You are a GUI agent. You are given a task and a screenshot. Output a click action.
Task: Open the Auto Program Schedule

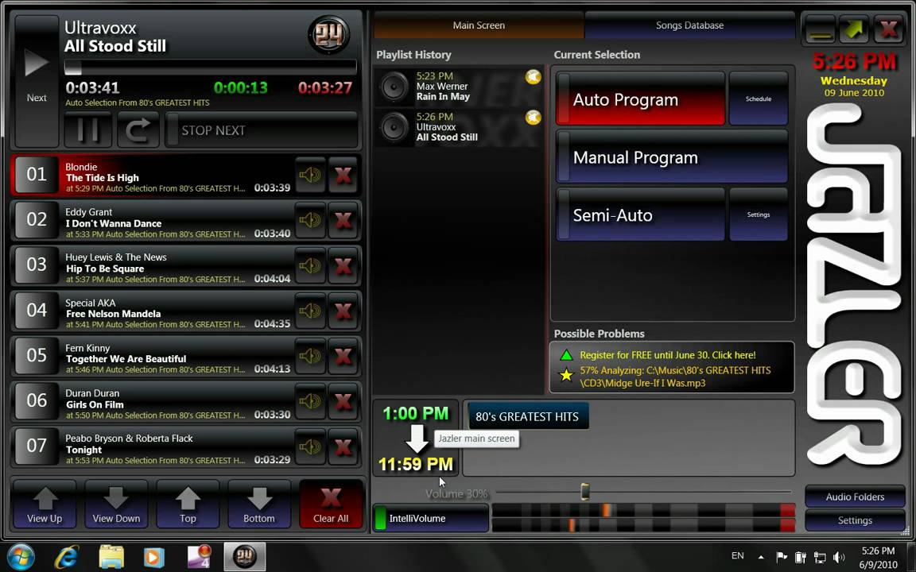pos(759,99)
